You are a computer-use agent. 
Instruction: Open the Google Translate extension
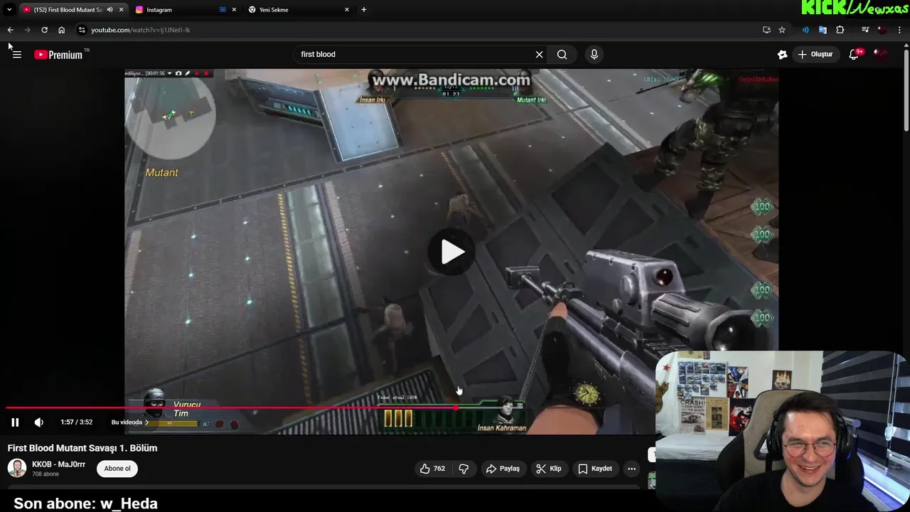click(823, 30)
